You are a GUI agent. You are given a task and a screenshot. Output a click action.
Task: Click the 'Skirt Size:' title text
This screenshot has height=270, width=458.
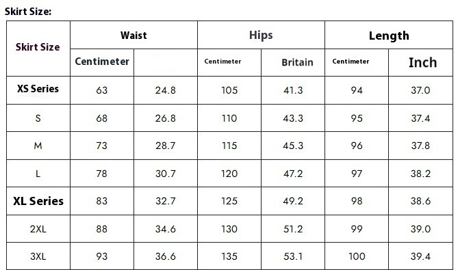point(28,12)
